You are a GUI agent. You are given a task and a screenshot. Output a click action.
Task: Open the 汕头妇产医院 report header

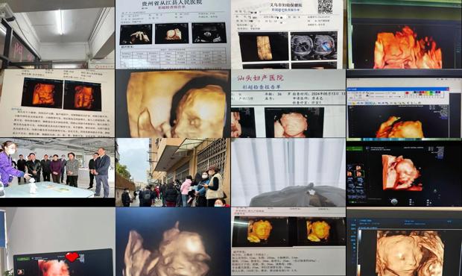[260, 78]
